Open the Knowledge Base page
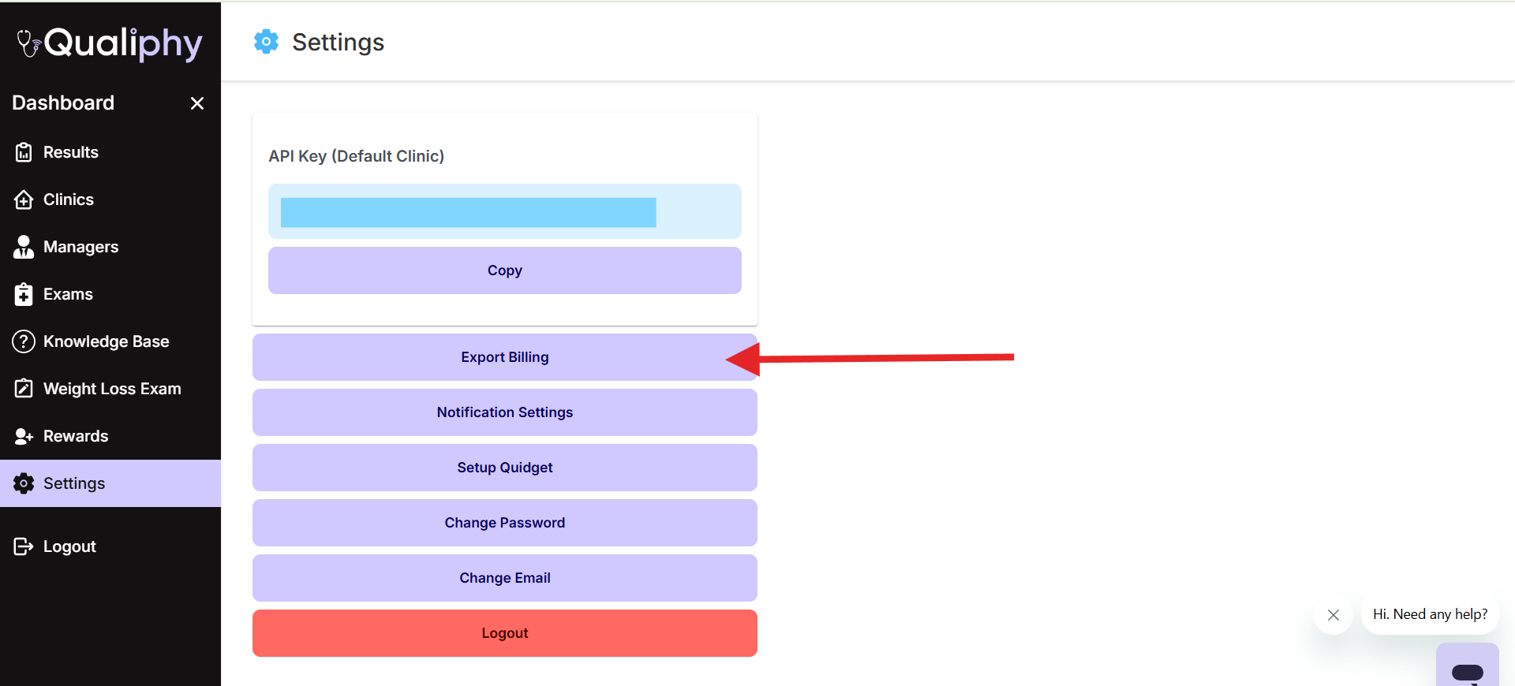The width and height of the screenshot is (1515, 686). coord(110,341)
